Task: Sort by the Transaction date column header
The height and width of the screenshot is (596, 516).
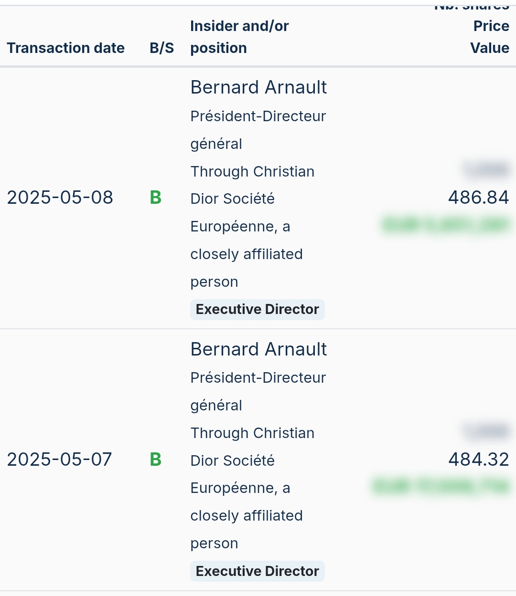Action: (65, 48)
